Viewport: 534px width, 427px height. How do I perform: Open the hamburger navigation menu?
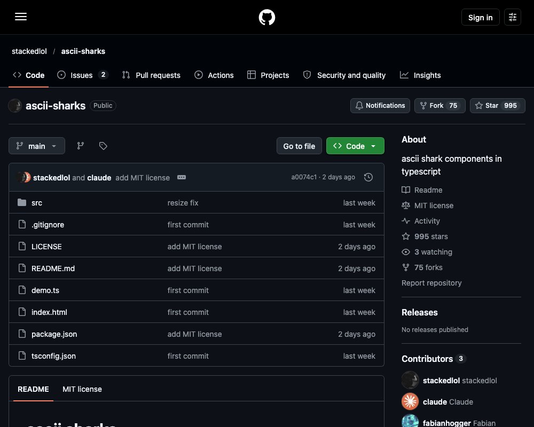point(21,17)
